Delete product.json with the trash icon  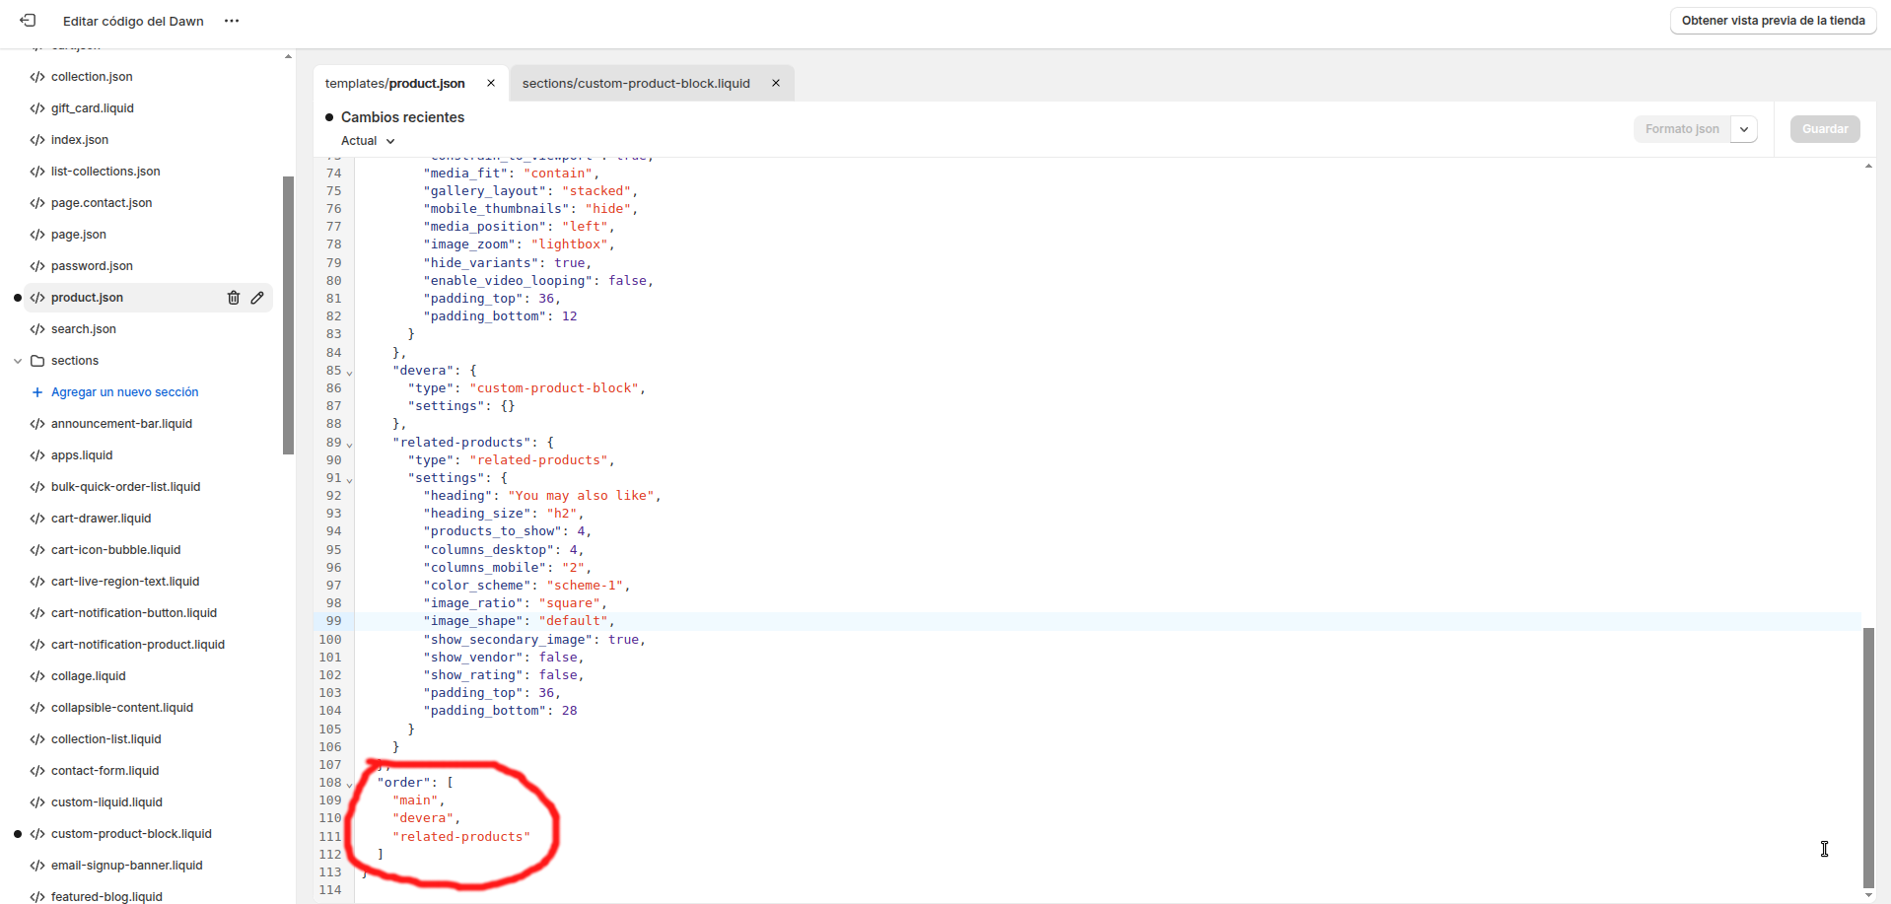(234, 298)
